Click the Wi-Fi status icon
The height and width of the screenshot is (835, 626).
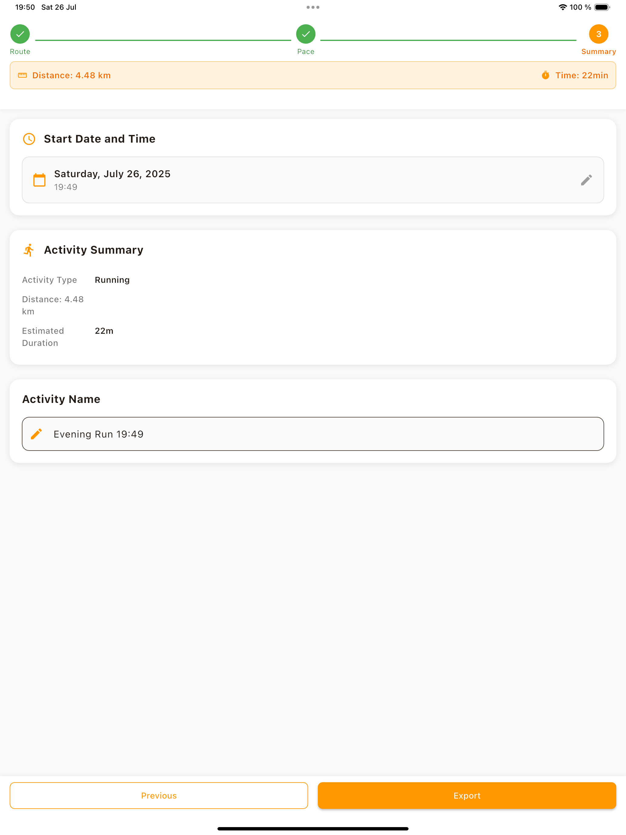tap(562, 7)
